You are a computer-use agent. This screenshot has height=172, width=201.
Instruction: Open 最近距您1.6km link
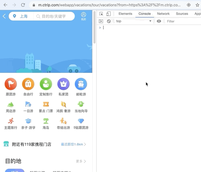73,144
